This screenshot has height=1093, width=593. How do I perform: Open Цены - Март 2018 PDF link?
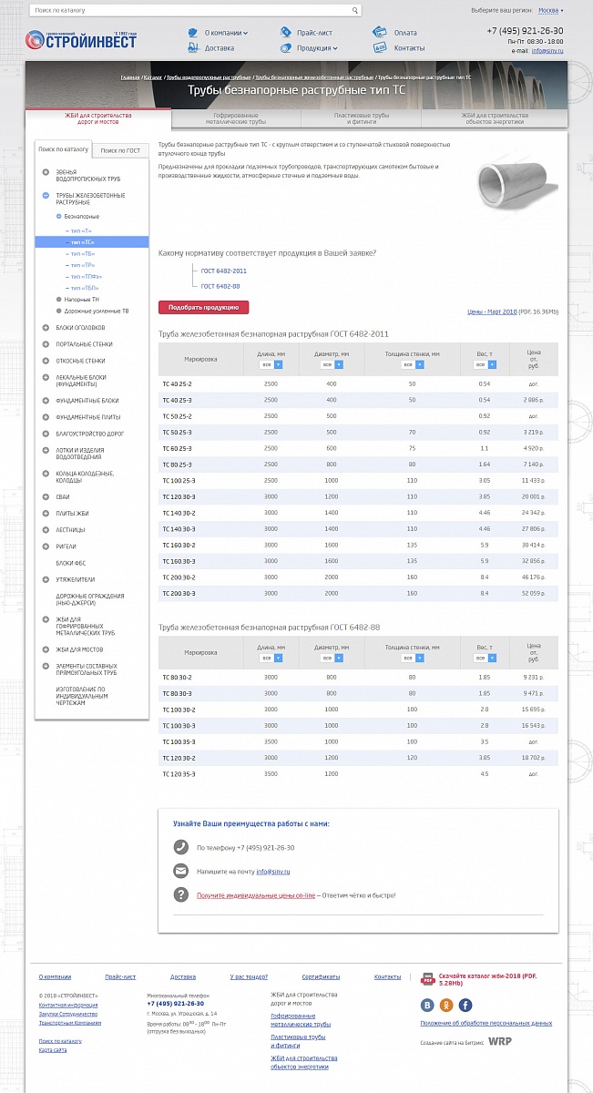coord(492,312)
